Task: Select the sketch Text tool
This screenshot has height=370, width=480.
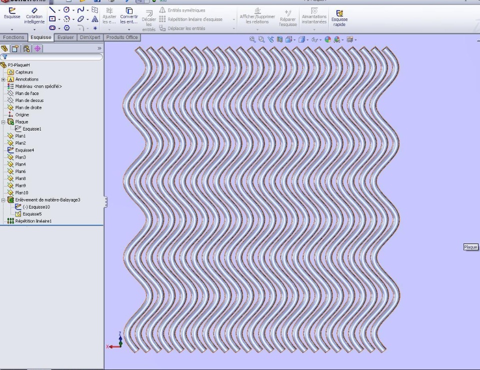Action: pyautogui.click(x=95, y=19)
